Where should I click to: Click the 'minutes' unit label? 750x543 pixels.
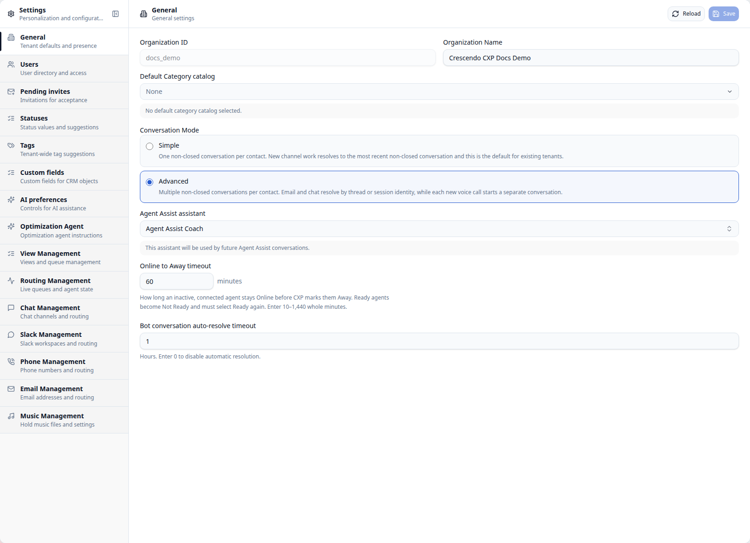[x=230, y=281]
